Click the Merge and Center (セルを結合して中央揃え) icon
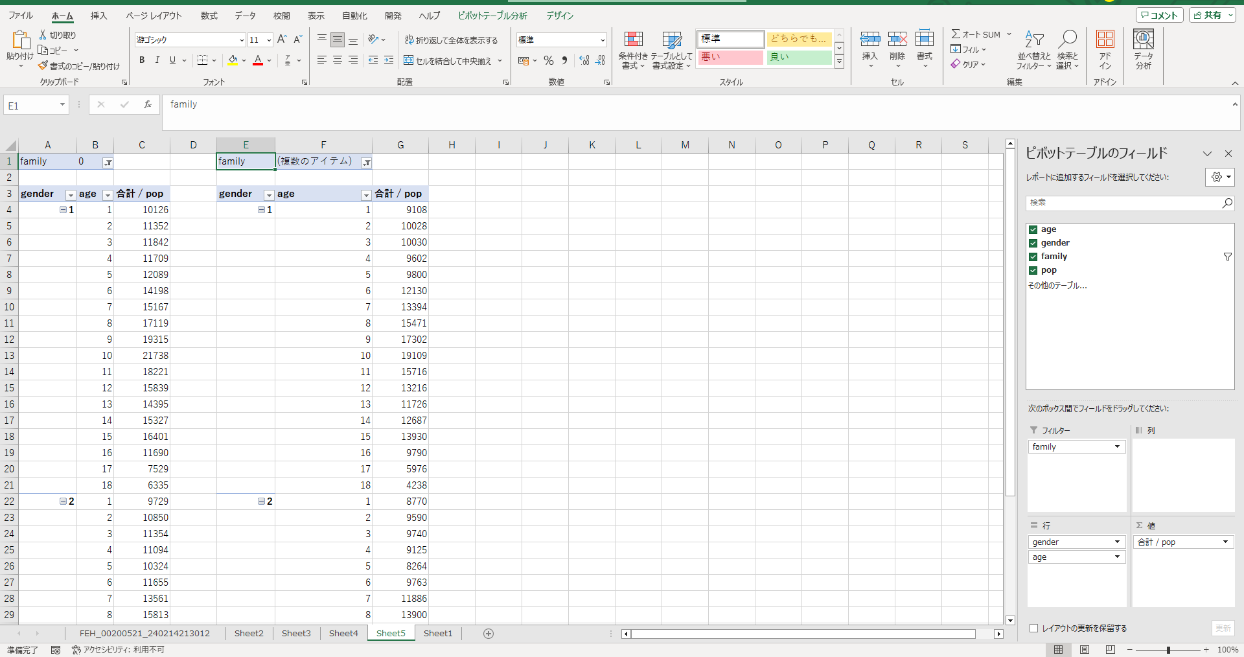This screenshot has height=657, width=1244. [453, 60]
